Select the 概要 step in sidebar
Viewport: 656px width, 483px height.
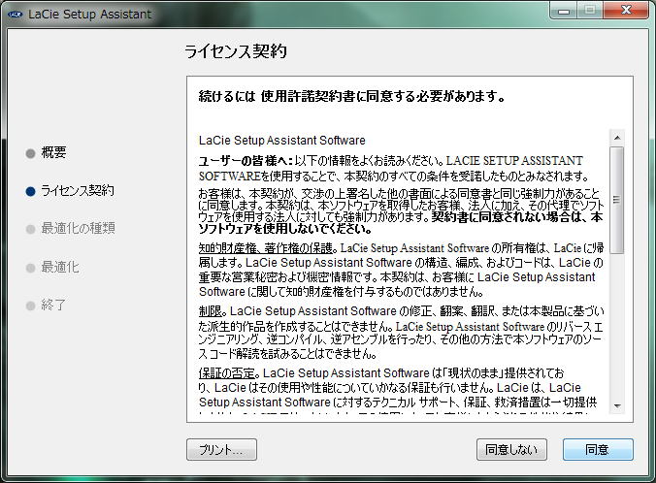coord(53,152)
